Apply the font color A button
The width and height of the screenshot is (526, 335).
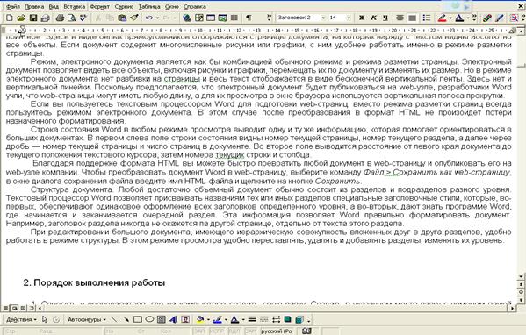point(459,18)
